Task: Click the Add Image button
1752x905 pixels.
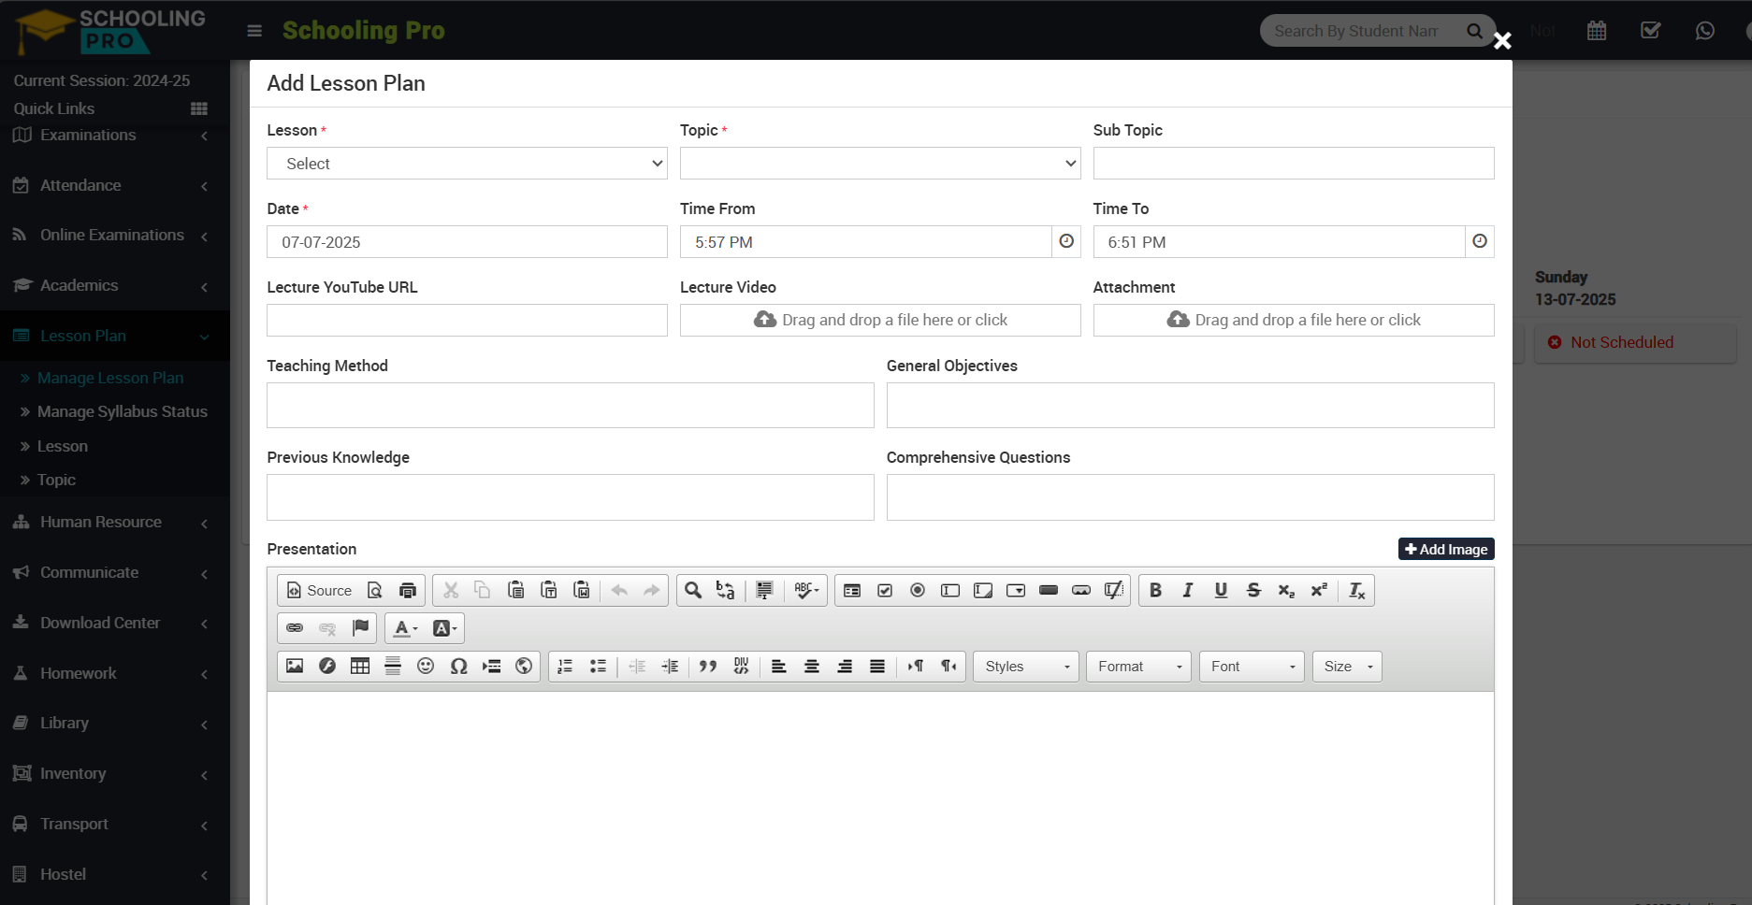Action: point(1446,549)
